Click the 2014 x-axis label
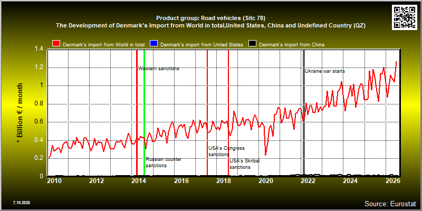The height and width of the screenshot is (211, 422). click(x=139, y=181)
